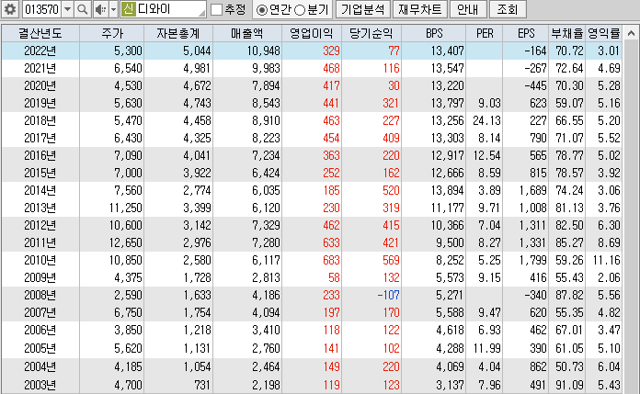Select the 2011년 row label
This screenshot has width=640, height=394.
[x=40, y=242]
